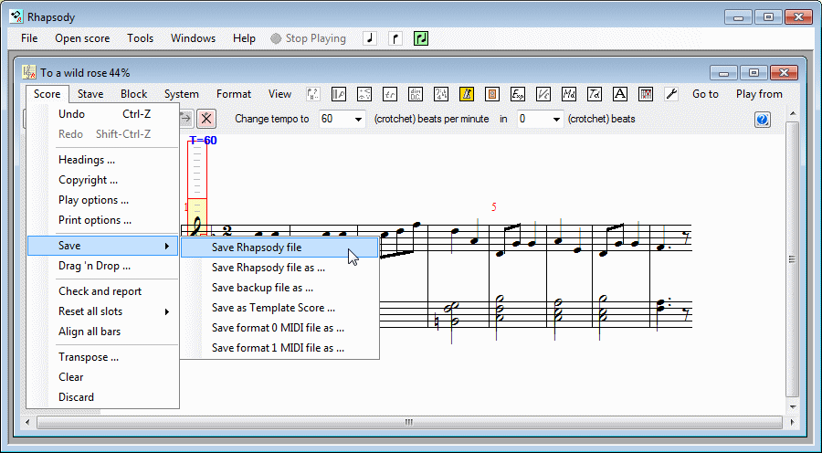
Task: Toggle the crotchet note button in main bar
Action: (x=370, y=38)
